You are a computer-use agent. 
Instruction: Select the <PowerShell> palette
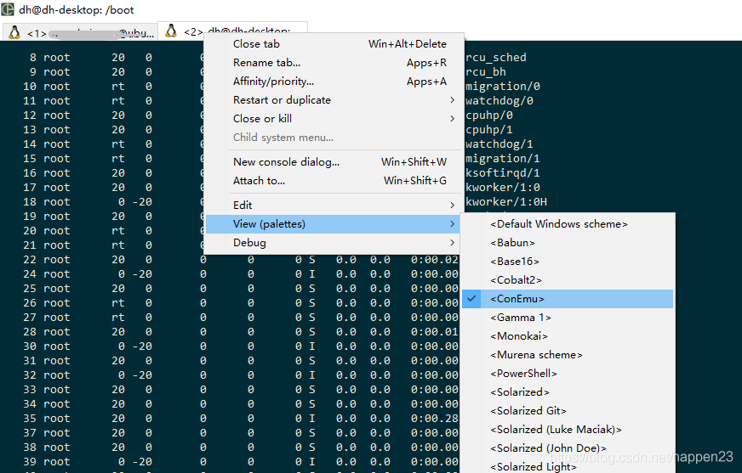(568, 374)
